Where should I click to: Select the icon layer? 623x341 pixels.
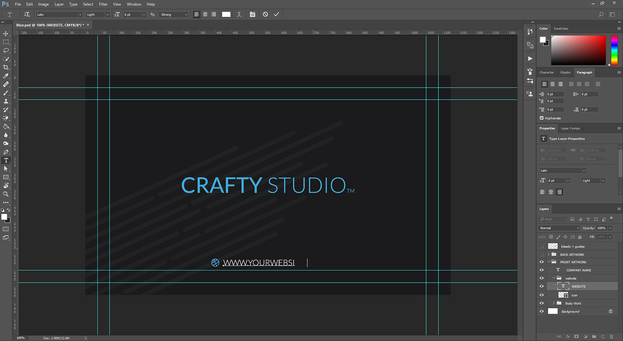575,295
